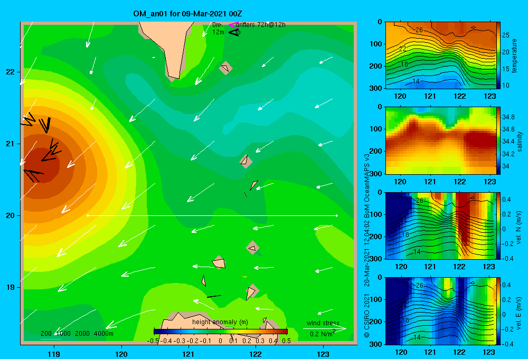Select the "vel. E (m/s)" label
Screen dimensions: 528x359
tap(519, 313)
